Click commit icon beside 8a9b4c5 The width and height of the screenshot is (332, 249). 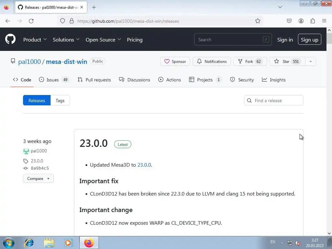point(26,168)
